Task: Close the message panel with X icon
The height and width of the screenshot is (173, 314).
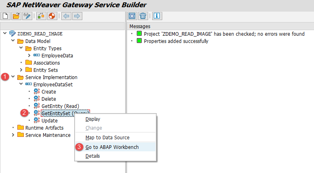Action: pyautogui.click(x=132, y=16)
